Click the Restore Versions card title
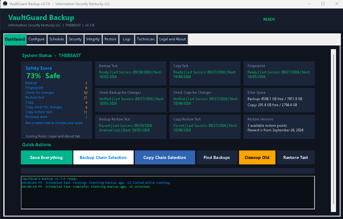 (x=260, y=119)
